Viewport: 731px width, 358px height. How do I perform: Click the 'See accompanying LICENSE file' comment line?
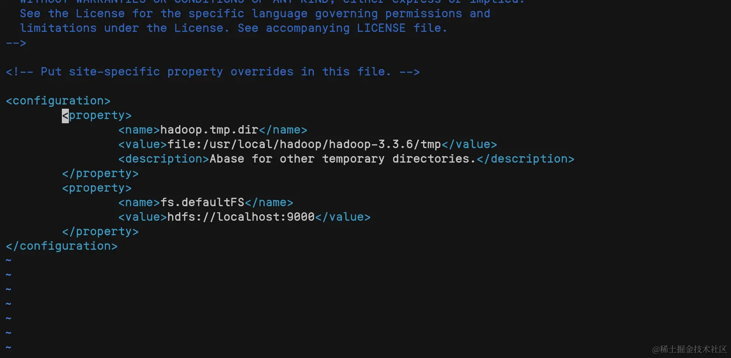point(233,28)
